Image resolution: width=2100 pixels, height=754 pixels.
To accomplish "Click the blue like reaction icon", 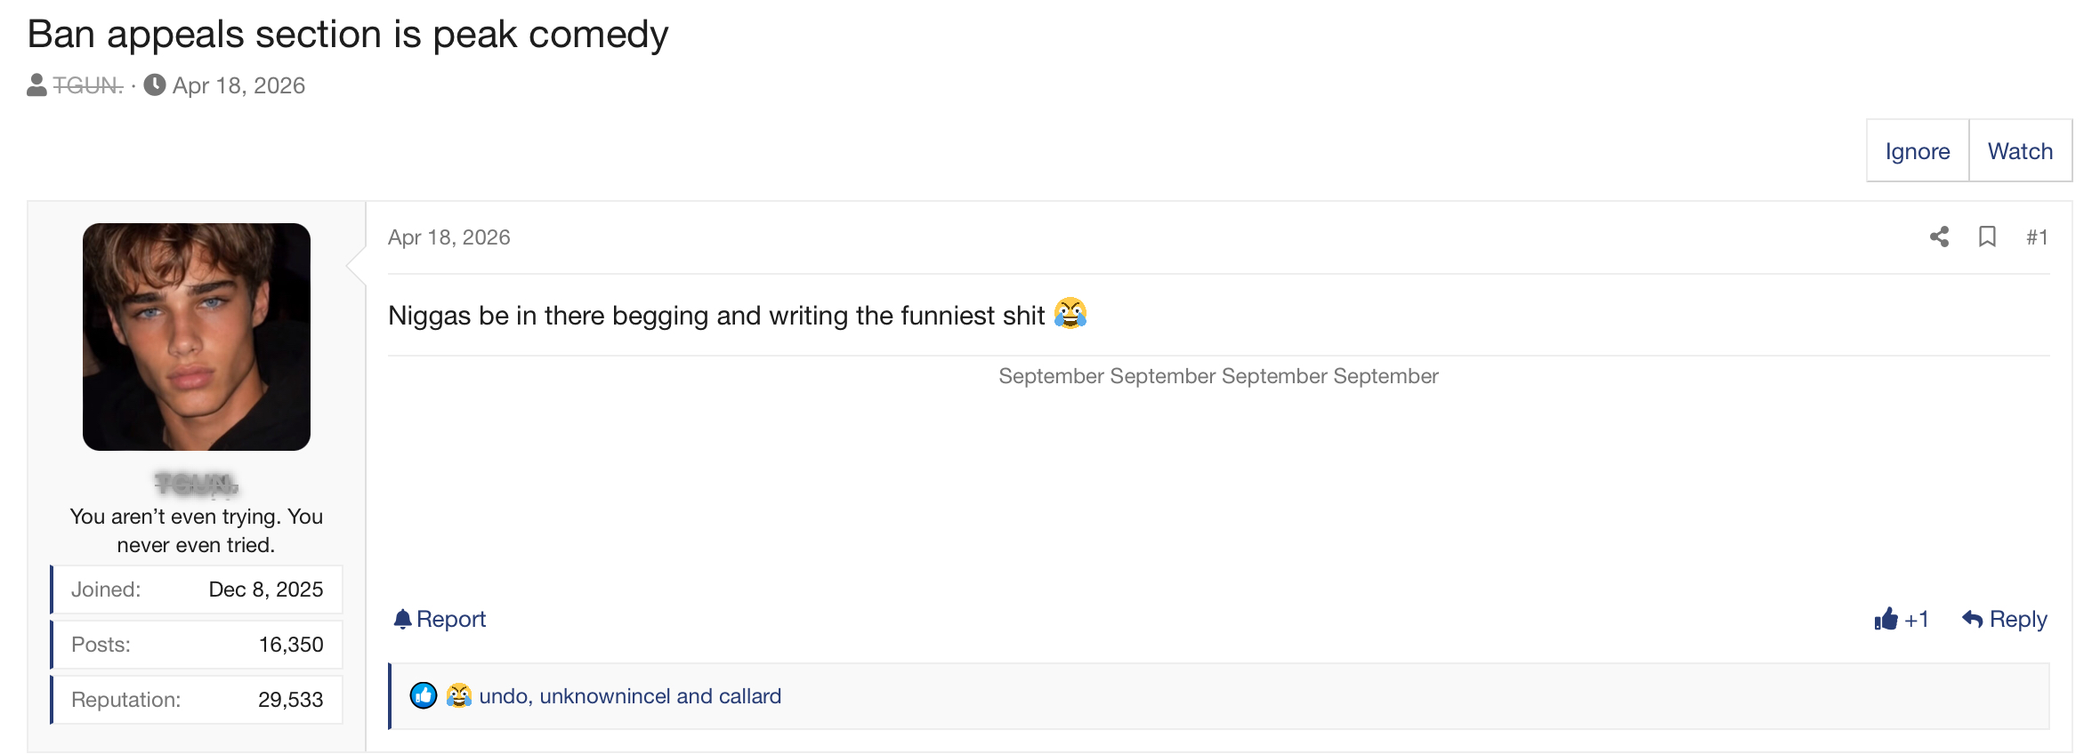I will pos(424,695).
